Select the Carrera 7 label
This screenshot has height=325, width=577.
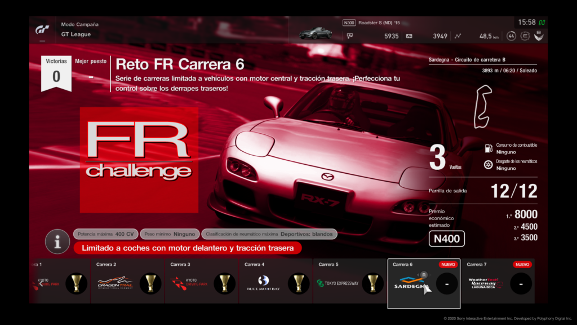point(477,265)
